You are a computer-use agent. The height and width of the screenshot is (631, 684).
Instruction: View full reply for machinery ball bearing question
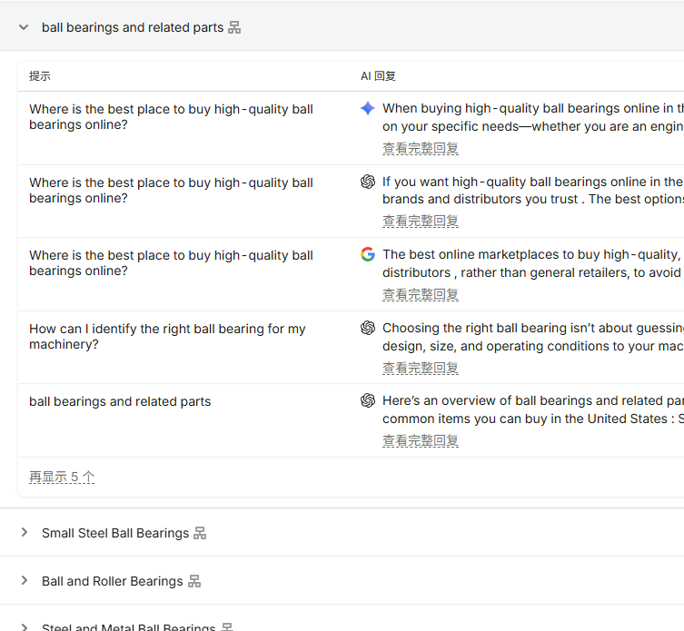click(420, 368)
